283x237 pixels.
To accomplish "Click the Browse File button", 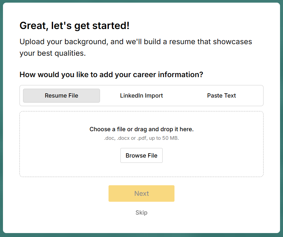I will coord(141,156).
